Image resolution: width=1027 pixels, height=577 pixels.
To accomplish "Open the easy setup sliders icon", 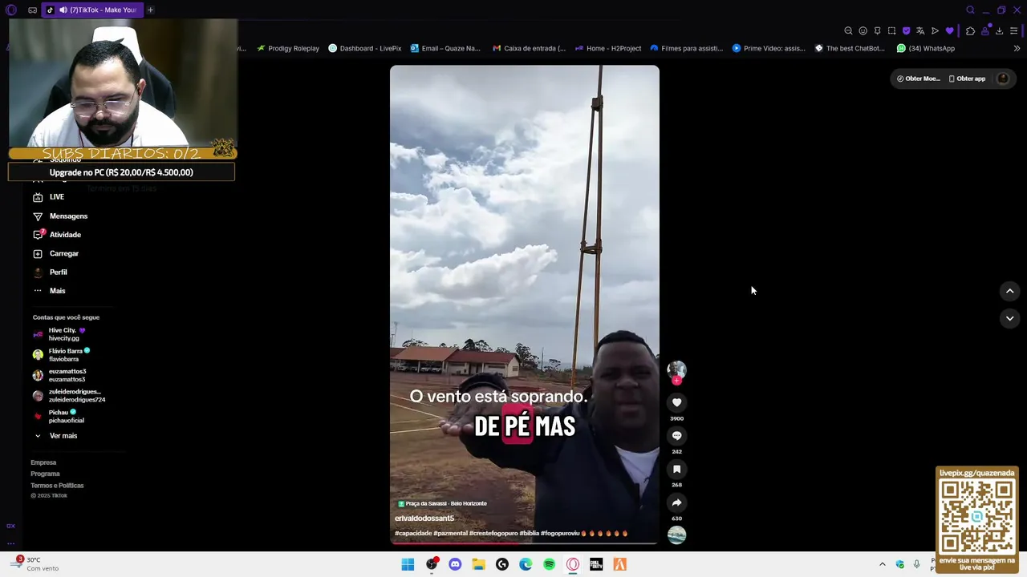I will point(1013,30).
